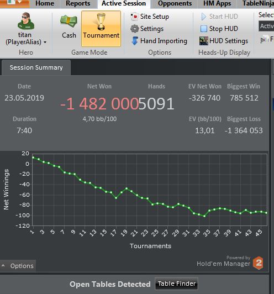Switch to the Home ribbon tab
The width and height of the screenshot is (274, 294).
pyautogui.click(x=45, y=3)
